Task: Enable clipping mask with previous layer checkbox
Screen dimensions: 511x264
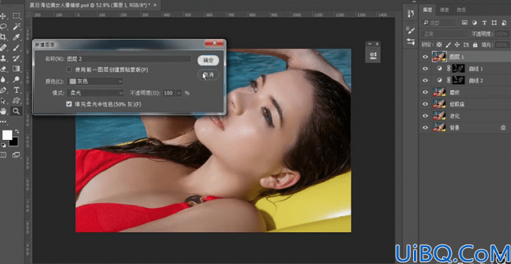Action: tap(69, 70)
